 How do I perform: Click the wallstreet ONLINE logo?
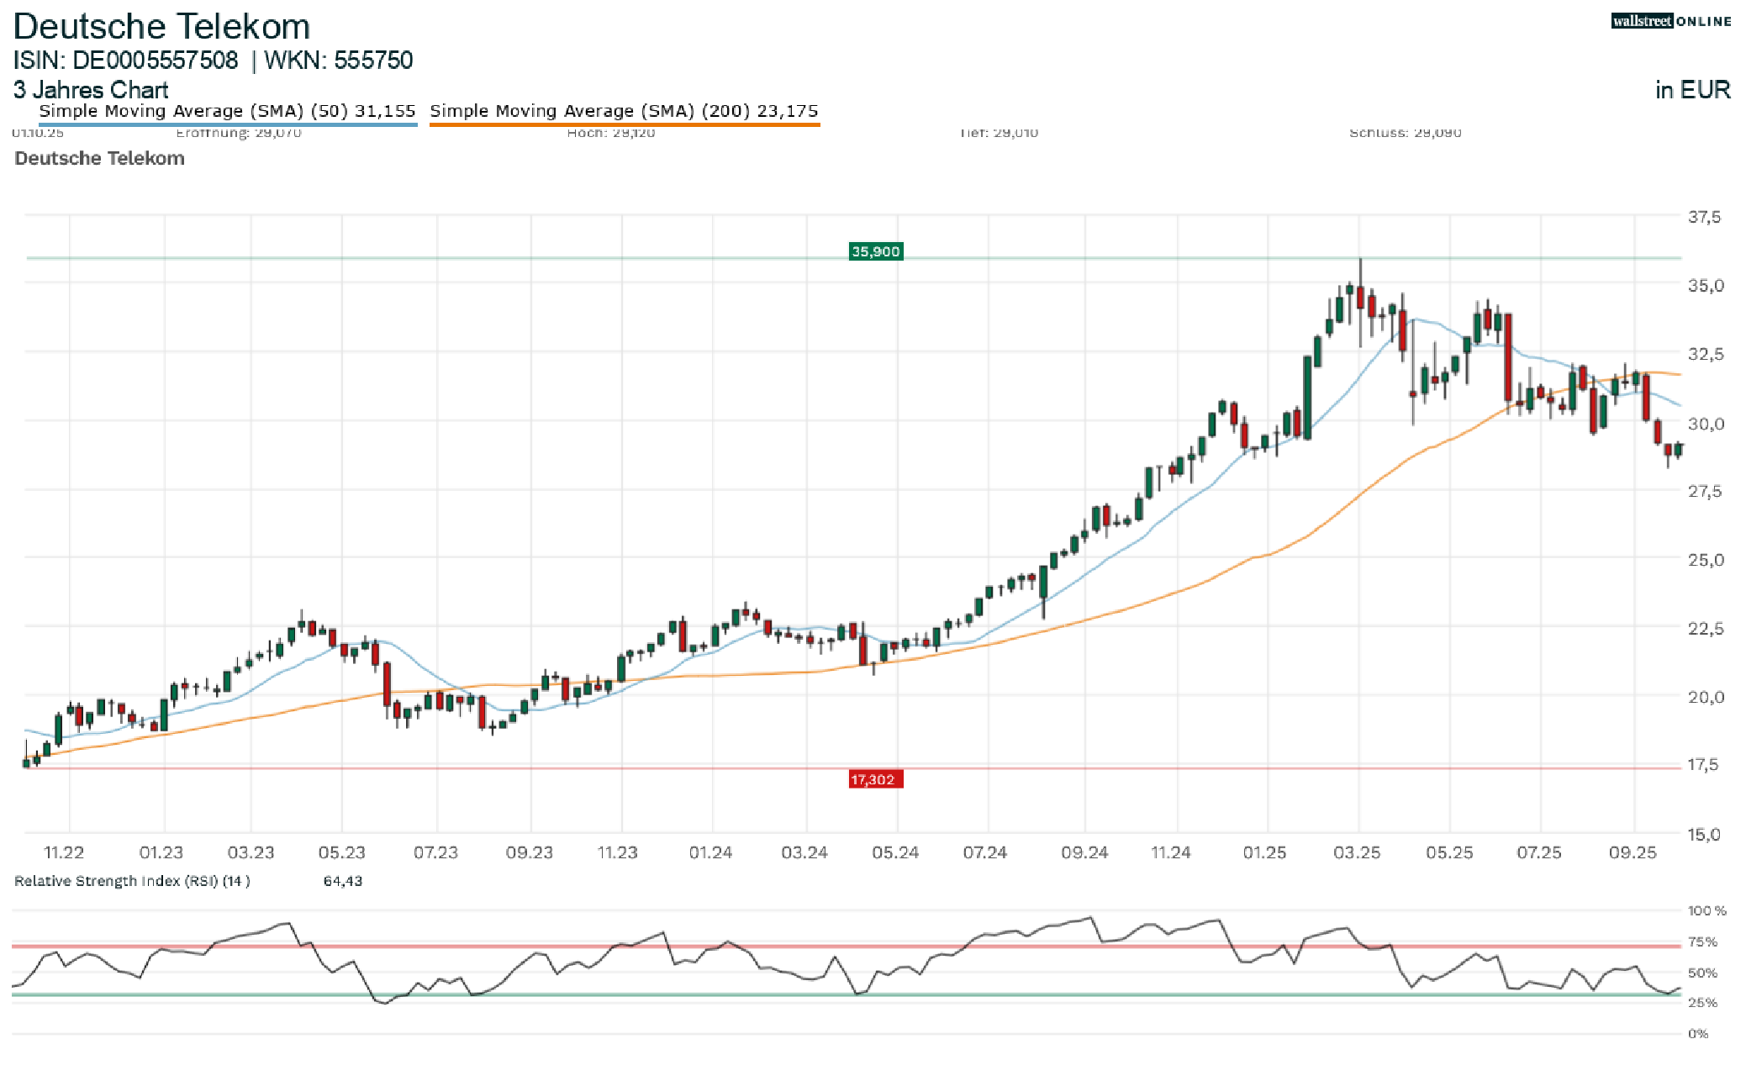tap(1670, 21)
